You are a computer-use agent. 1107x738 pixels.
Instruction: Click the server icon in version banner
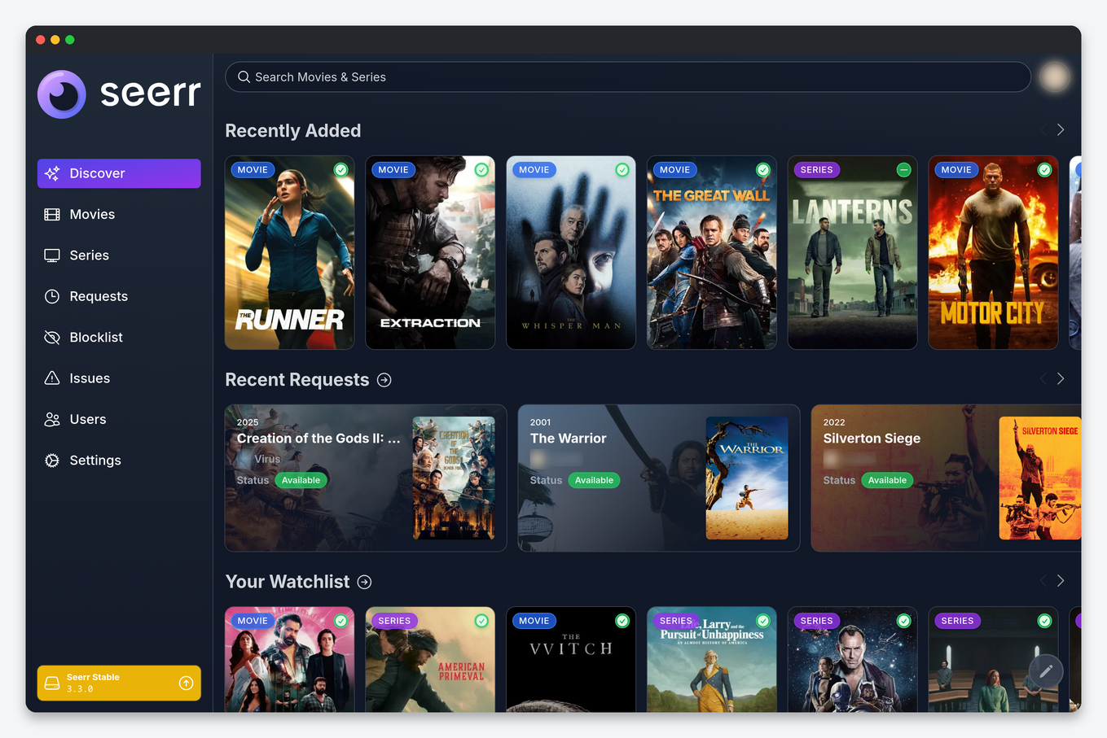(52, 683)
